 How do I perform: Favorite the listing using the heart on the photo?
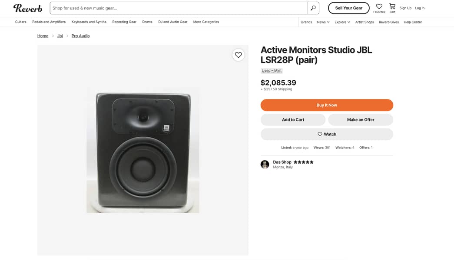point(238,55)
